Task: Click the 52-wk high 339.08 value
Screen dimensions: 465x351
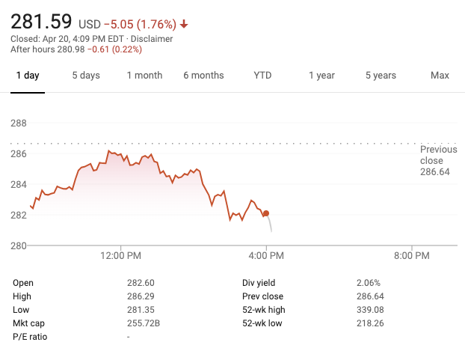Action: [x=370, y=310]
